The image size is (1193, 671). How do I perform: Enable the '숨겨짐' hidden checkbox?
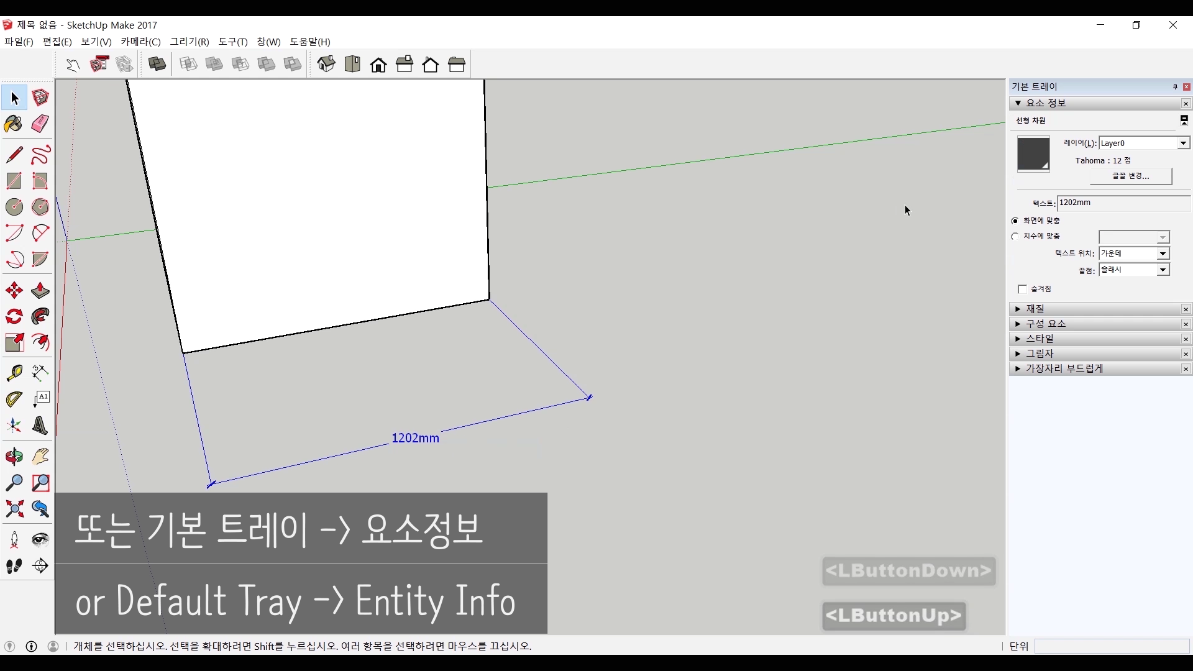click(x=1022, y=289)
